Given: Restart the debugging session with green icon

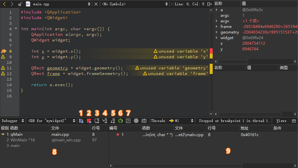Looking at the screenshot, I should (x=120, y=121).
